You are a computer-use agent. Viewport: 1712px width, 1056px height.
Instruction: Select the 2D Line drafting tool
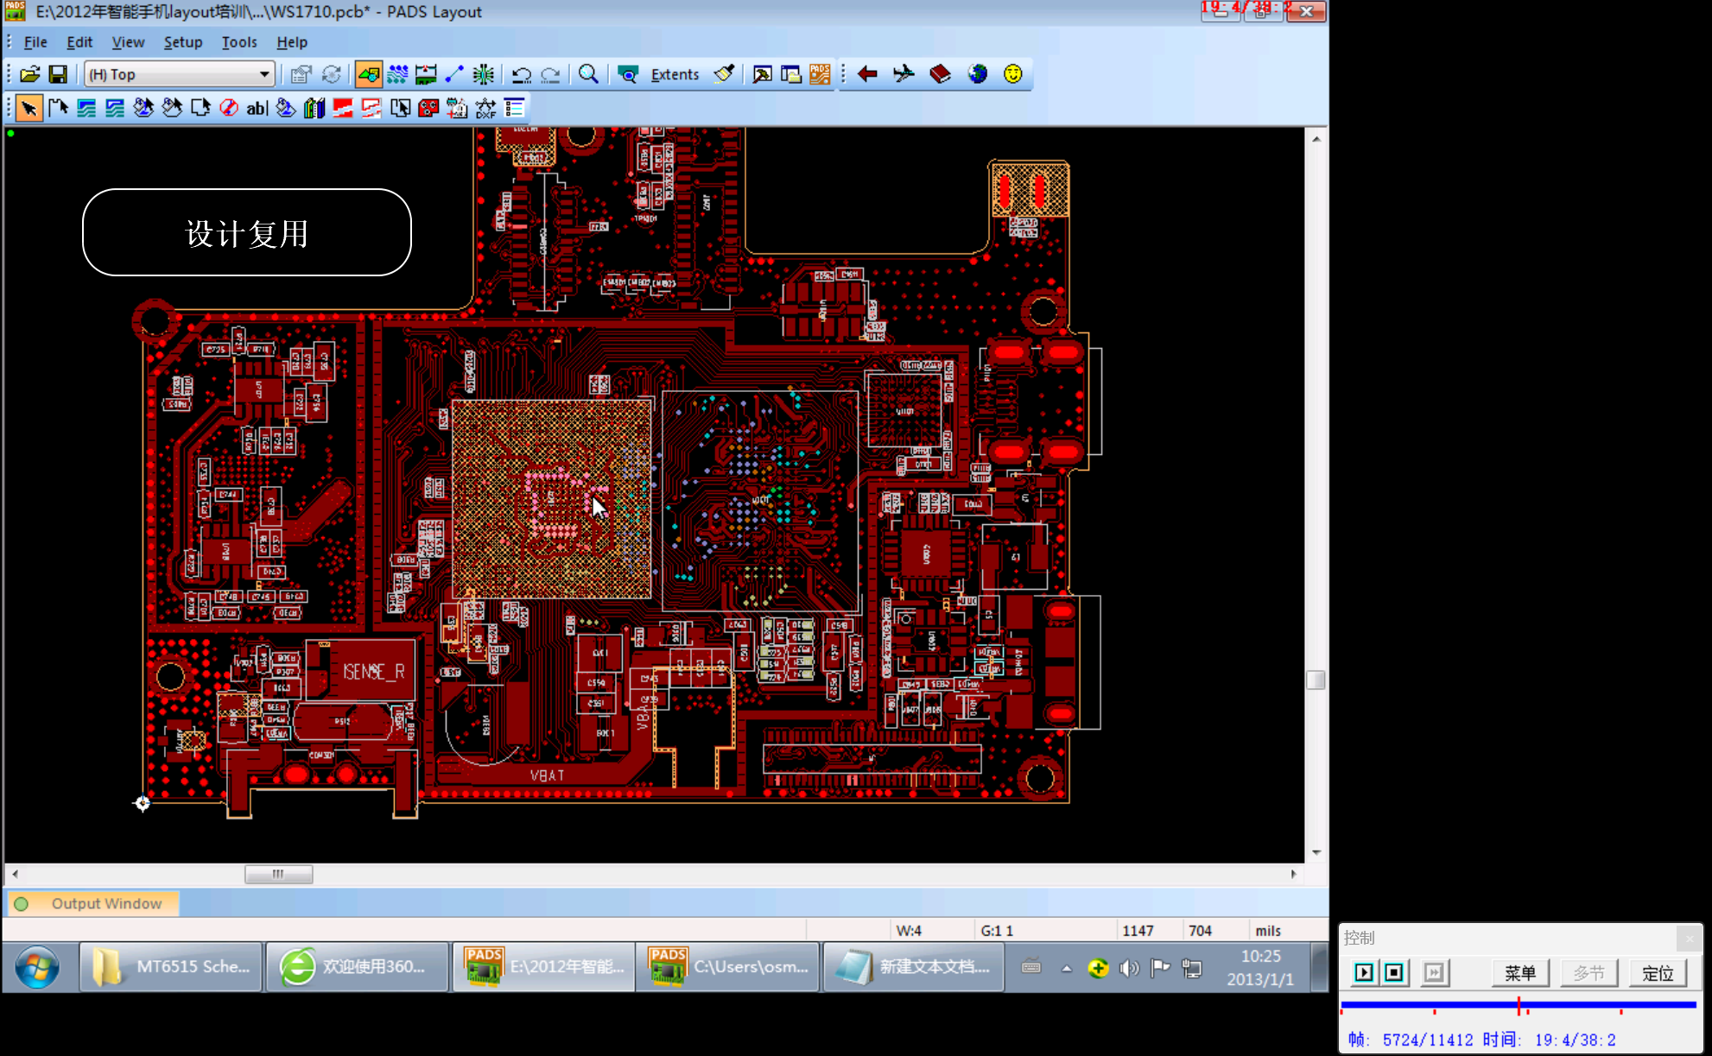pos(58,108)
